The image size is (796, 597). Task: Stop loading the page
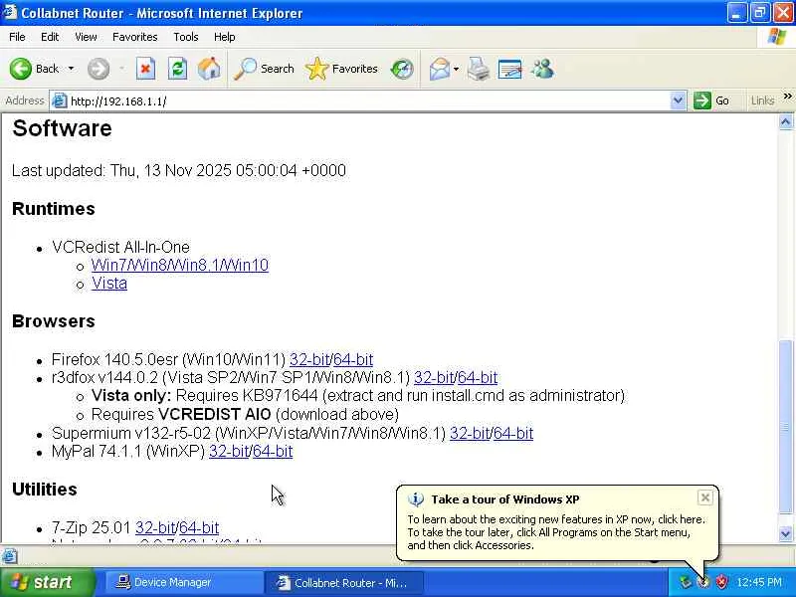[145, 69]
